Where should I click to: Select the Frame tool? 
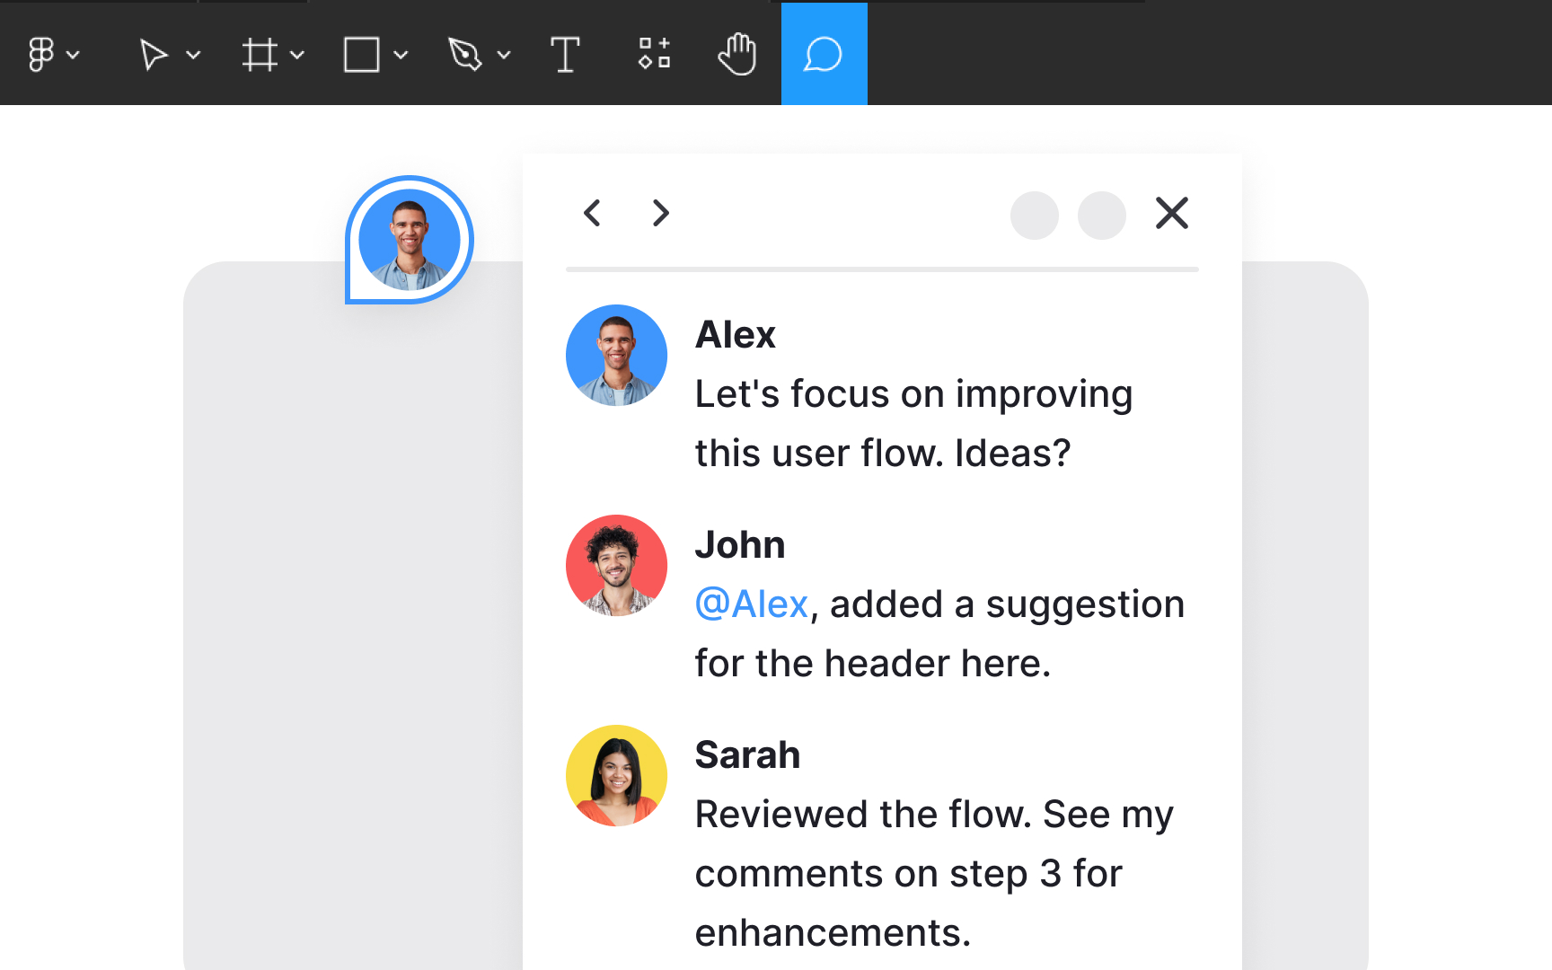pyautogui.click(x=260, y=54)
